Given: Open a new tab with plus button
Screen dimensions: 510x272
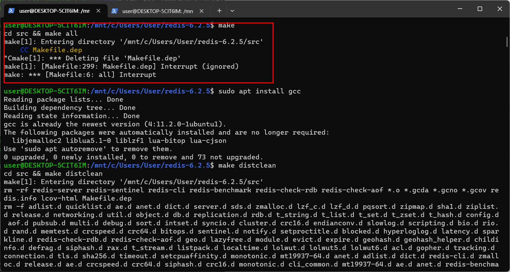Looking at the screenshot, I should pos(219,11).
